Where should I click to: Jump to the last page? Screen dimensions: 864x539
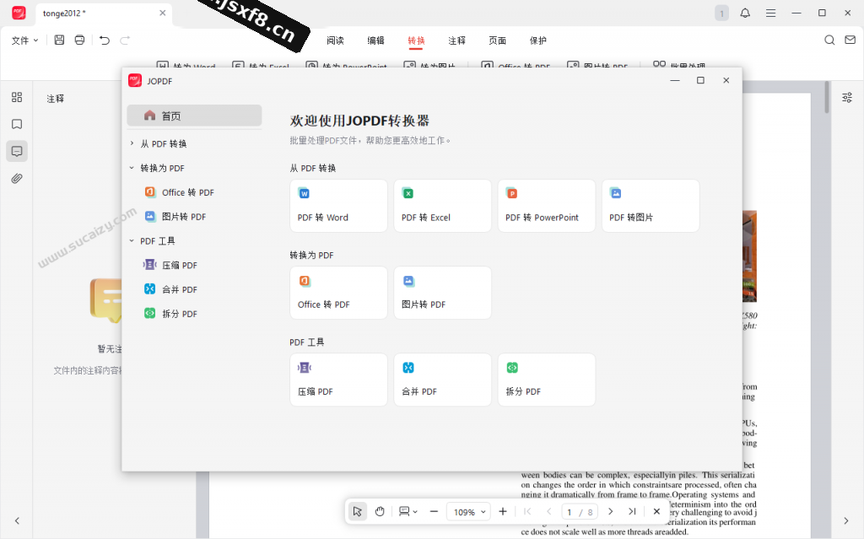coord(632,511)
